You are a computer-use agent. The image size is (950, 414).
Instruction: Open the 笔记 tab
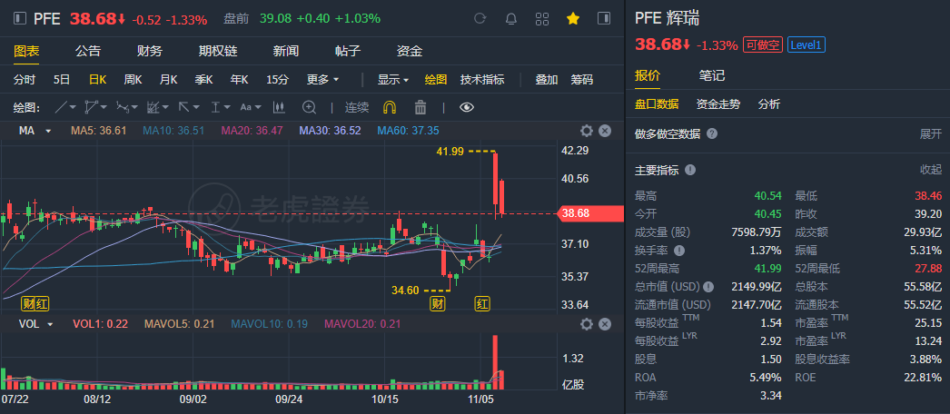(712, 74)
